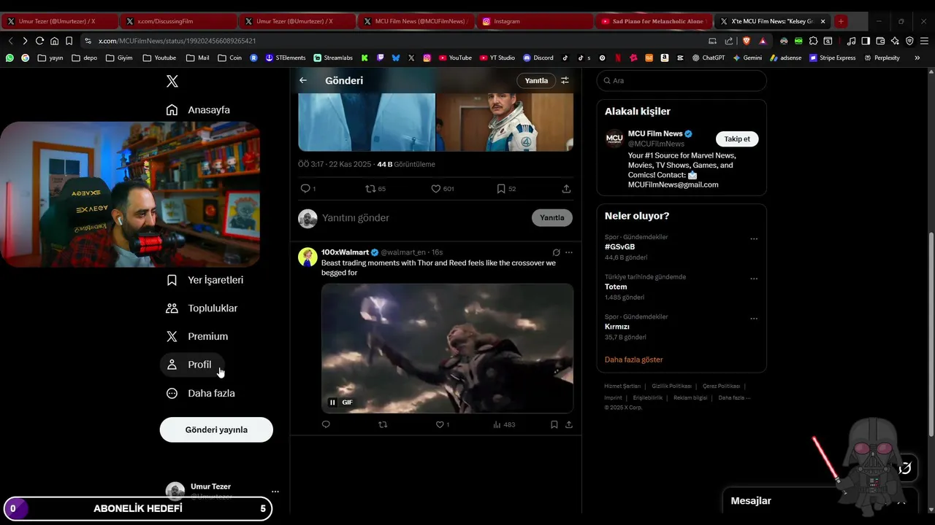The image size is (935, 525).
Task: Open the Mail bookmarks folder
Action: coord(198,58)
